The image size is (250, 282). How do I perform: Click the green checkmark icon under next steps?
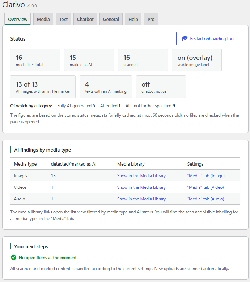(13, 258)
